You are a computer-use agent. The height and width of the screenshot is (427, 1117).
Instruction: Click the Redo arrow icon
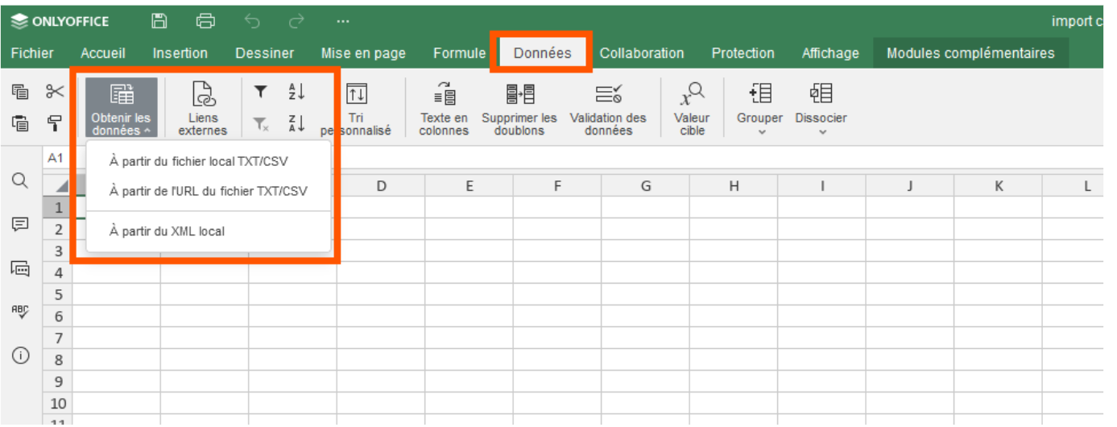297,22
